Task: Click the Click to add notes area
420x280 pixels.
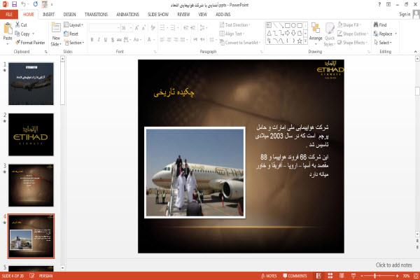Action: [x=393, y=265]
